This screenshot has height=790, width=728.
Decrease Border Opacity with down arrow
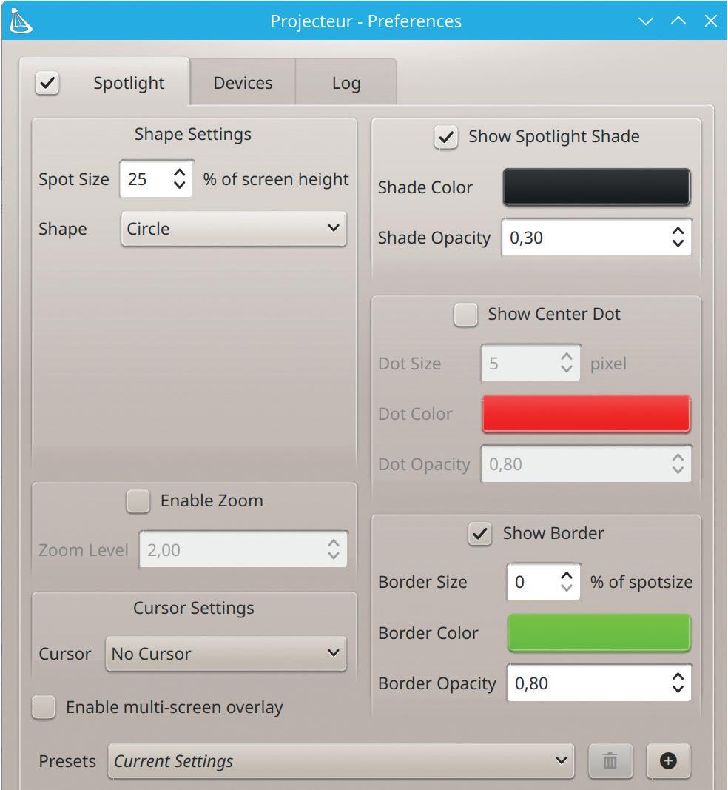[678, 689]
